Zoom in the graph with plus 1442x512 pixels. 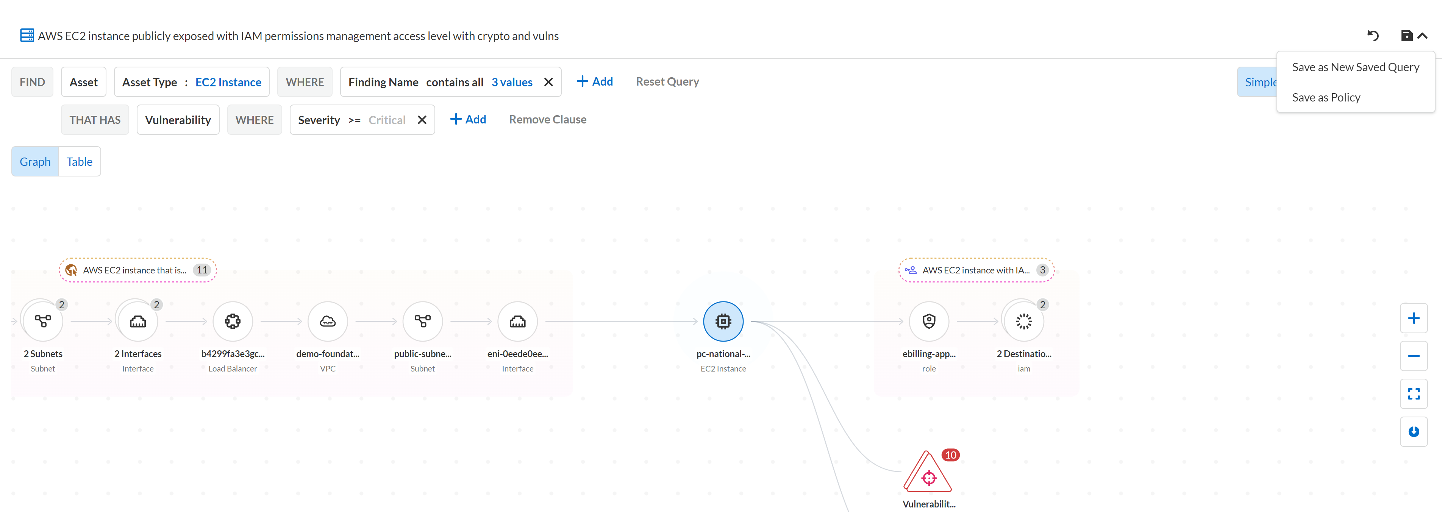(1414, 318)
